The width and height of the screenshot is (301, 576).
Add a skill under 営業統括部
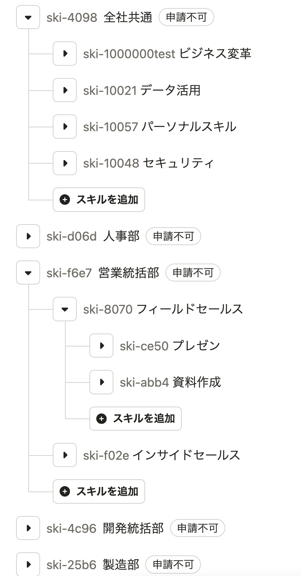point(99,491)
